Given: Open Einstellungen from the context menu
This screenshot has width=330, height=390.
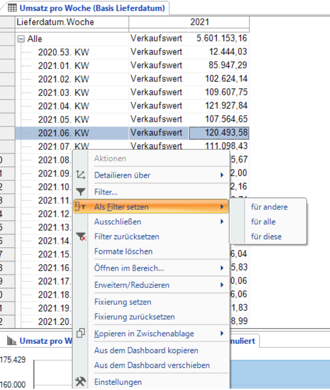Looking at the screenshot, I should tap(151, 382).
